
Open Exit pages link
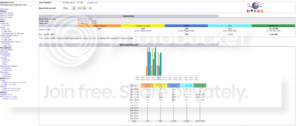coord(5,64)
